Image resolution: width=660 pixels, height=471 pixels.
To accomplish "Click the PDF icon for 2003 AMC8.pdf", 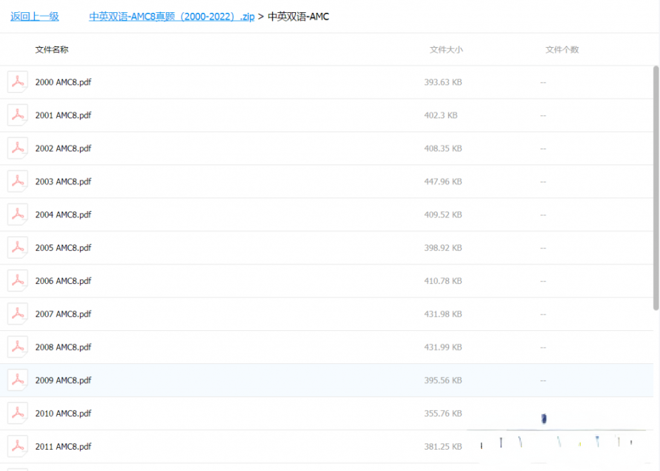I will (x=17, y=181).
